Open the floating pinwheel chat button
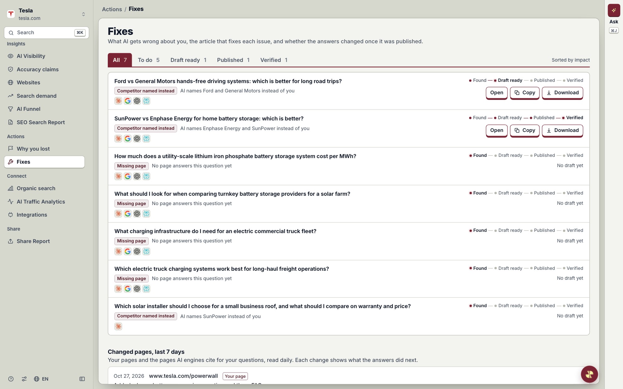623x389 pixels. [x=589, y=374]
